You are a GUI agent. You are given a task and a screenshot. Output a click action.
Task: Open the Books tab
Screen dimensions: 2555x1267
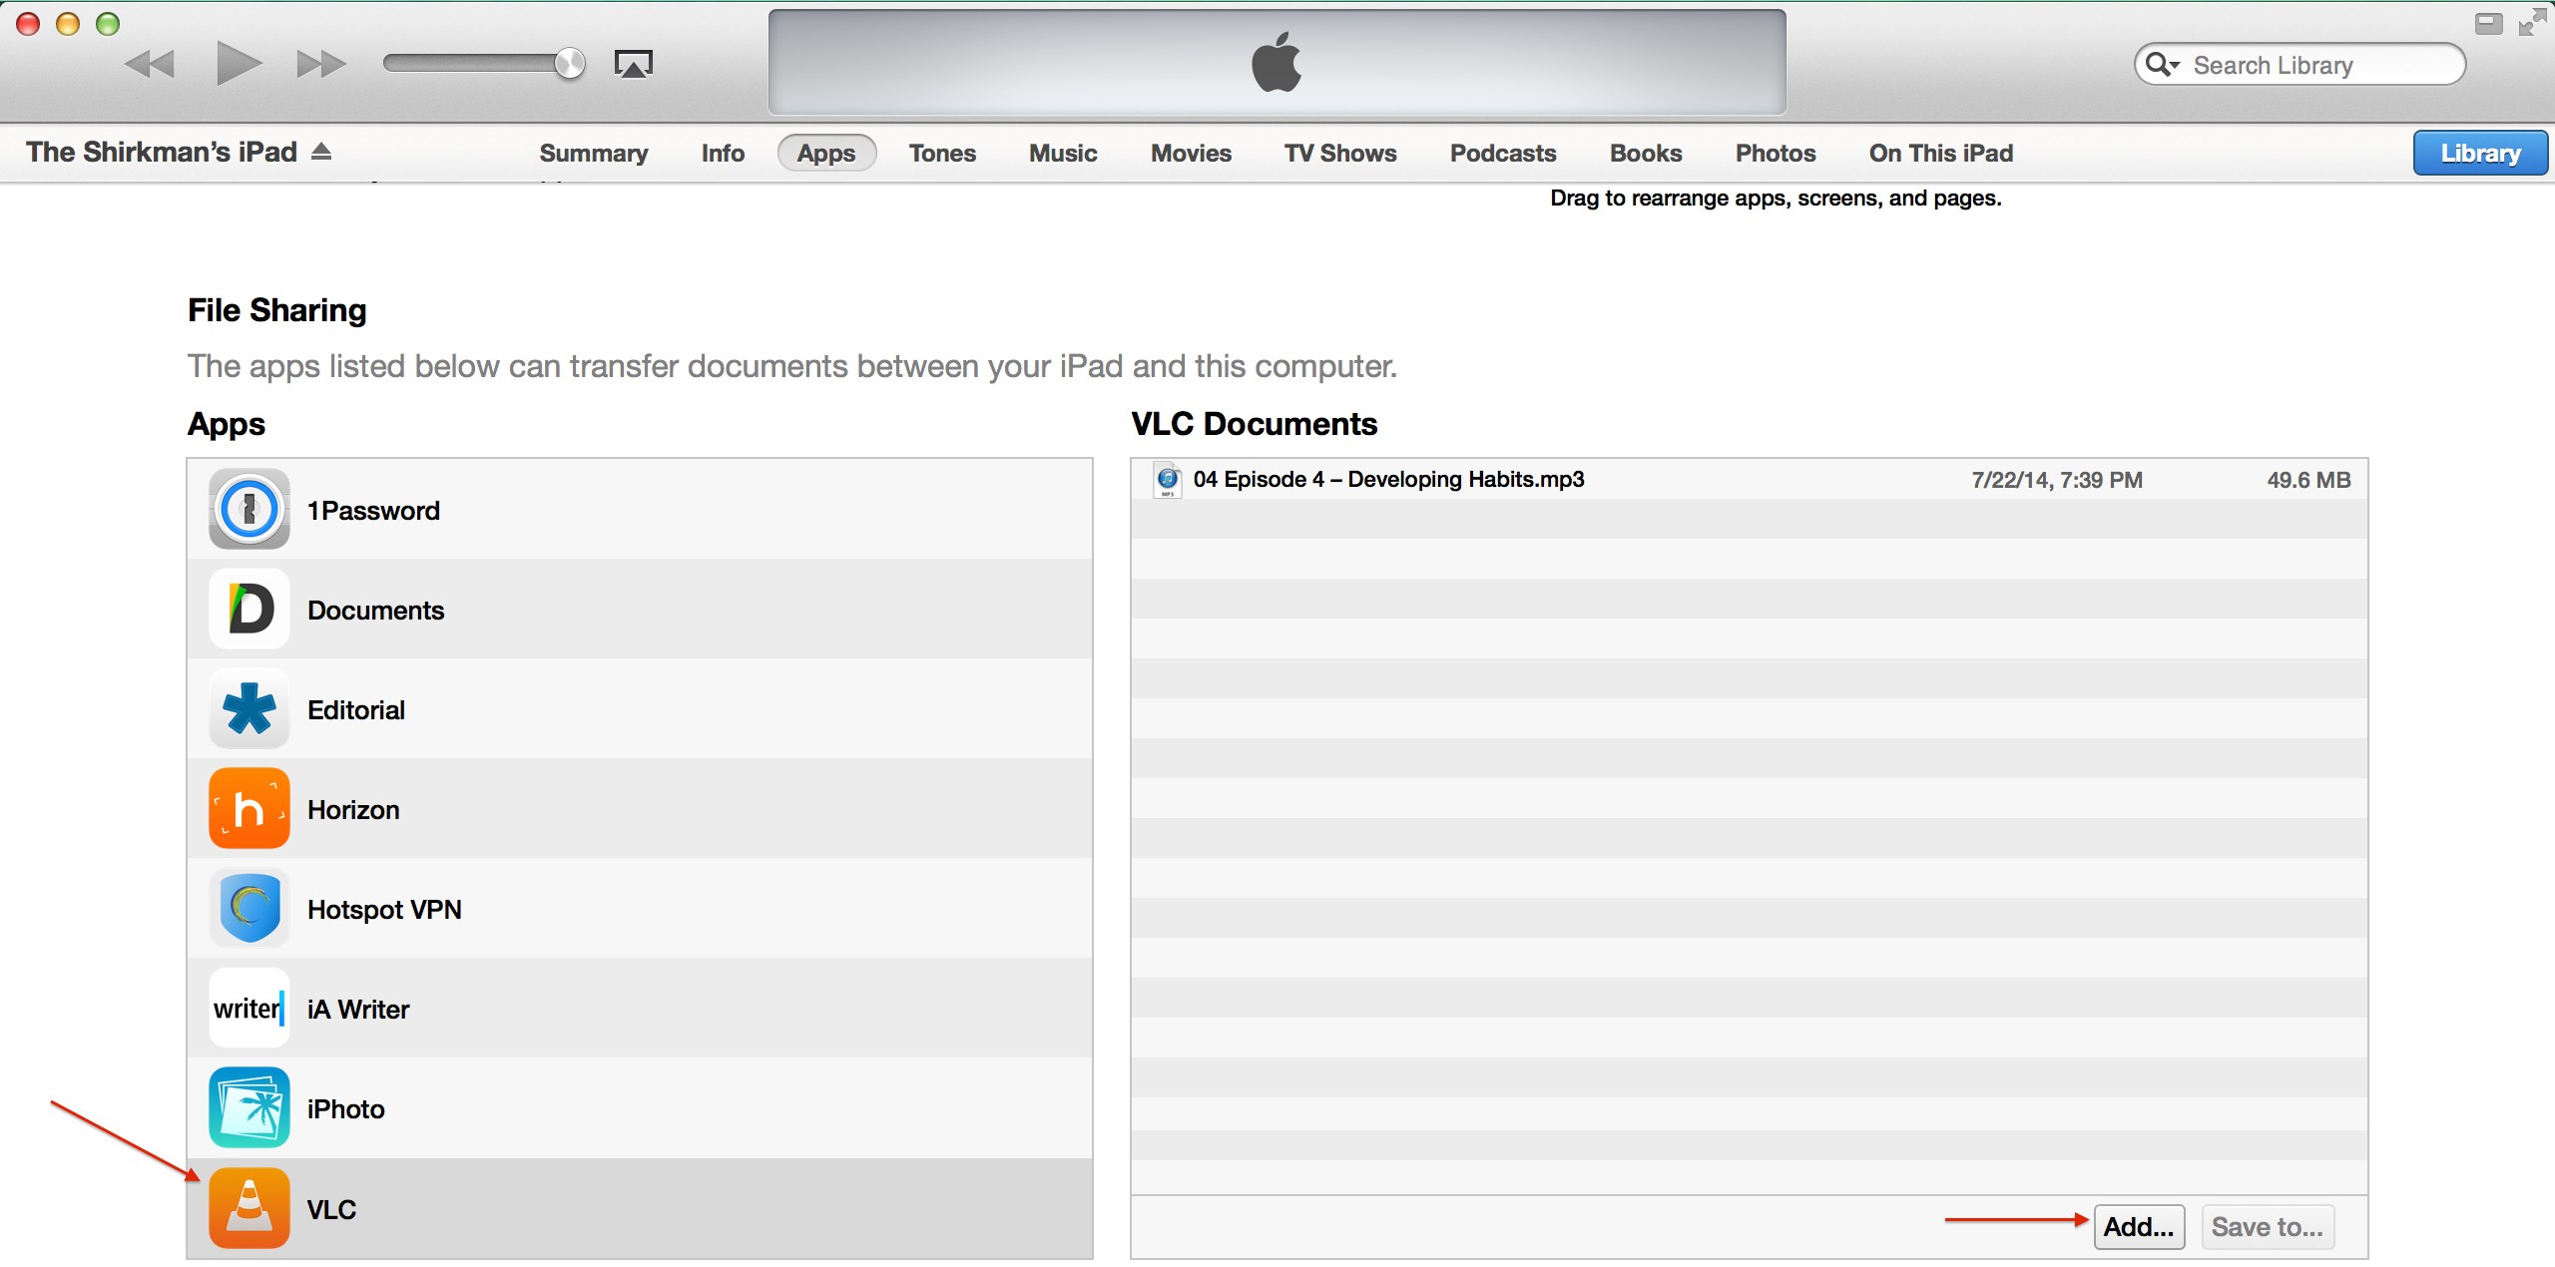pos(1646,153)
